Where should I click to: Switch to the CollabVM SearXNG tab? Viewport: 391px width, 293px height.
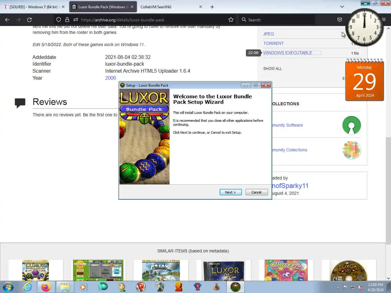(171, 7)
